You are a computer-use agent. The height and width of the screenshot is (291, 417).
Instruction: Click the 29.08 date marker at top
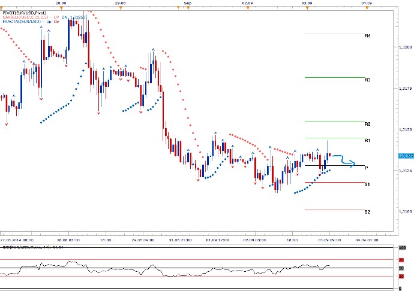[120, 3]
